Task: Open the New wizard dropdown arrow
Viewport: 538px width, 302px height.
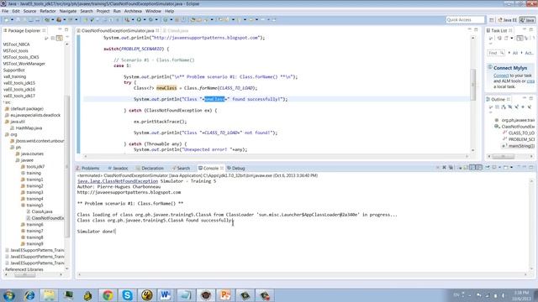Action: 12,20
